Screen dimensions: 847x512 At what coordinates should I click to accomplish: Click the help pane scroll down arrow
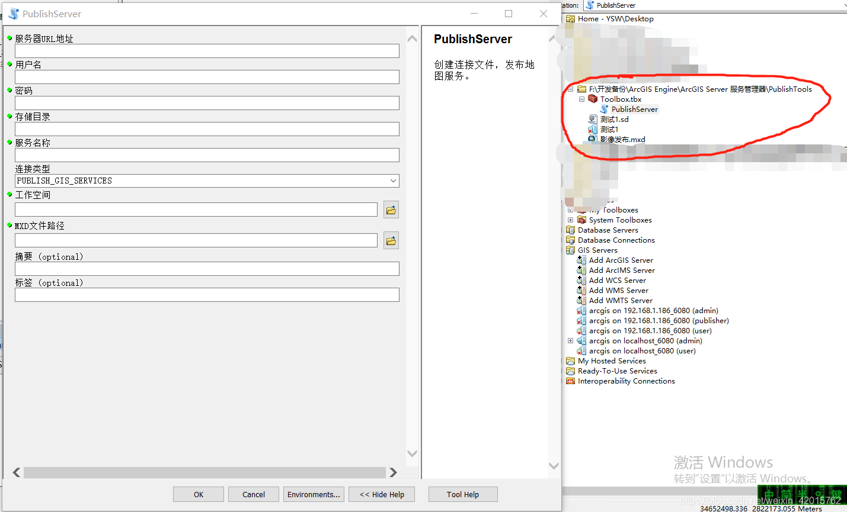[x=554, y=466]
